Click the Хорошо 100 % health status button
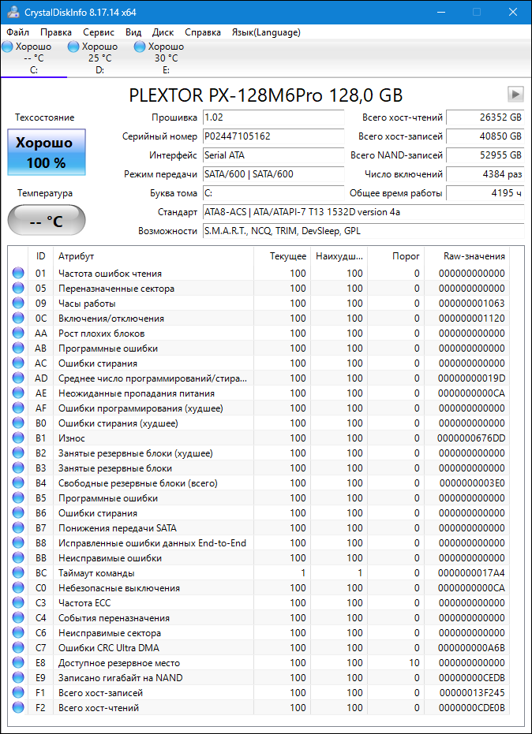 point(47,153)
